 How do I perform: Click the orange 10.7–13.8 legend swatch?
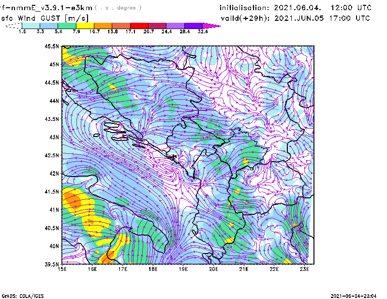coord(103,26)
